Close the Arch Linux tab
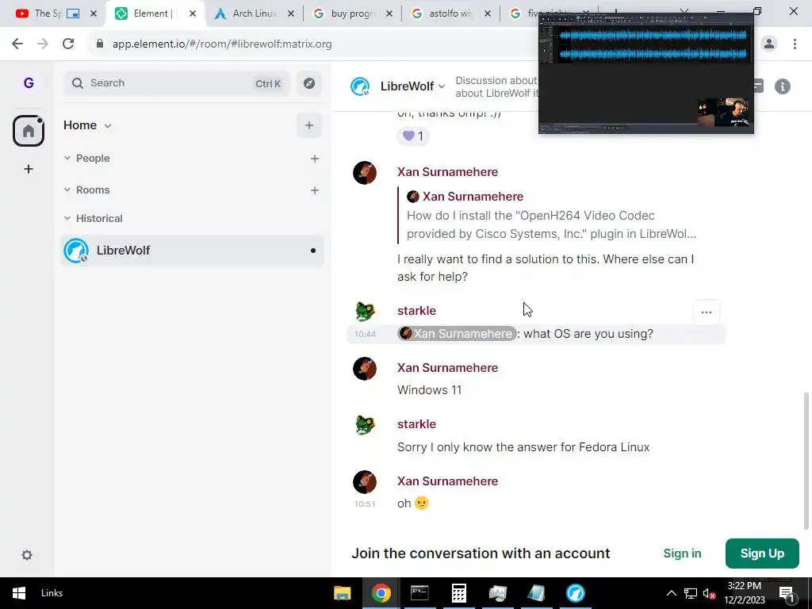 tap(291, 13)
